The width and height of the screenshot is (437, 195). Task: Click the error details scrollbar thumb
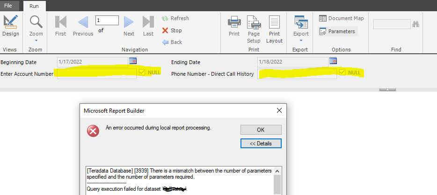[277, 184]
